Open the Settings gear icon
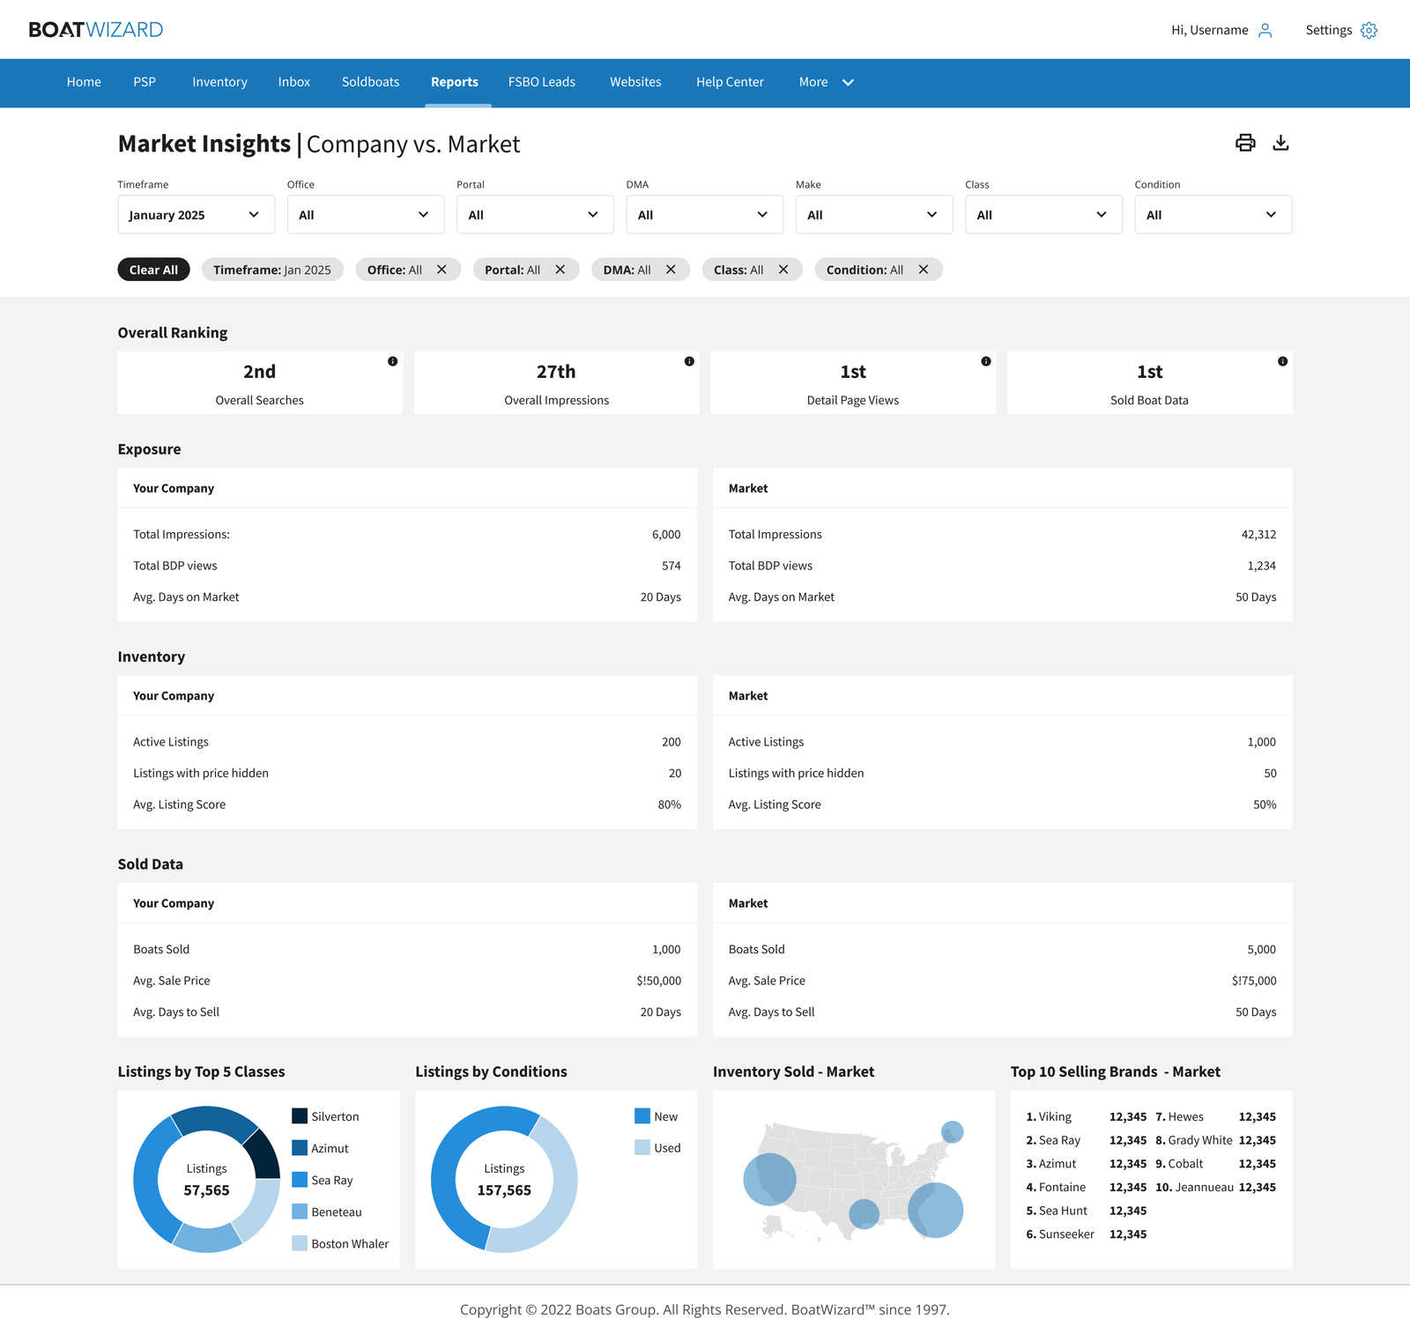The image size is (1410, 1334). click(x=1369, y=29)
